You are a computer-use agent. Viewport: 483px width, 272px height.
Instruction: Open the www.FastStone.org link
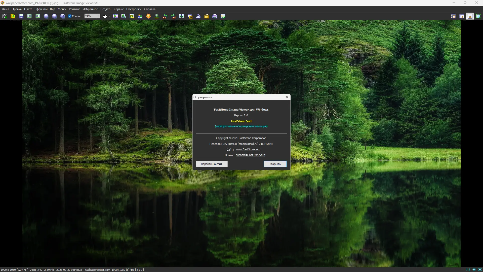(248, 149)
